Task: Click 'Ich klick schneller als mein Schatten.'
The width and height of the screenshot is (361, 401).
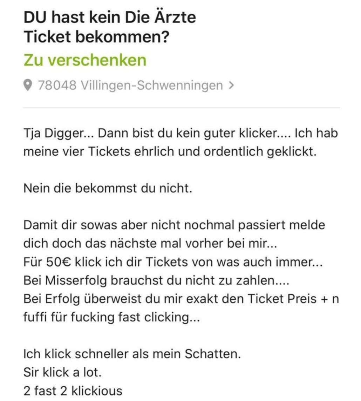Action: 132,354
